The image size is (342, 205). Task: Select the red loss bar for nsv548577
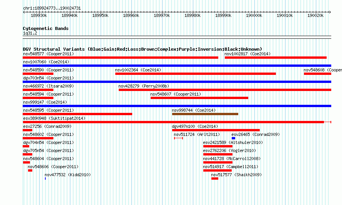tap(120, 58)
